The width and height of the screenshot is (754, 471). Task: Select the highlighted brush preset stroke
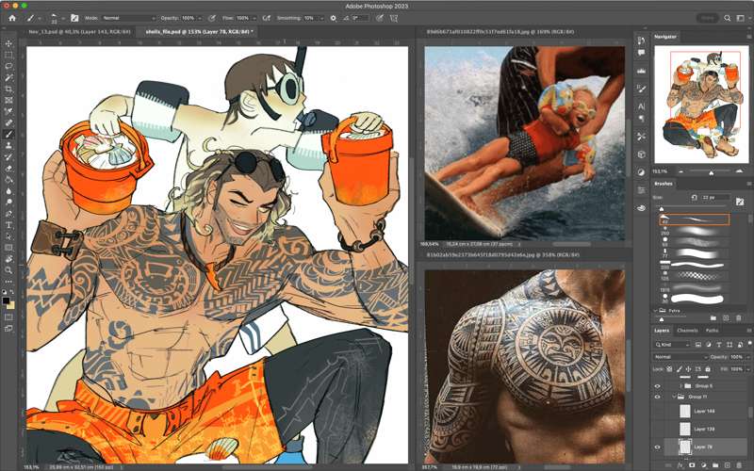(x=695, y=219)
